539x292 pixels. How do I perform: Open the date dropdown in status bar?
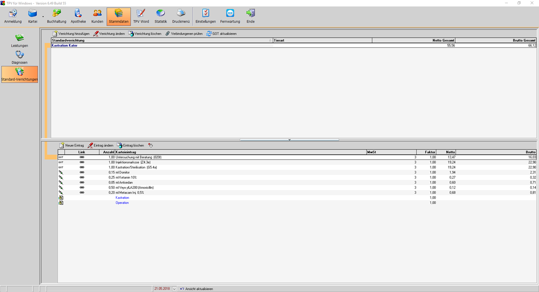(174, 289)
